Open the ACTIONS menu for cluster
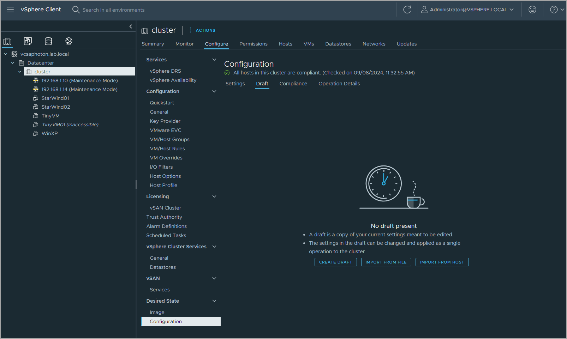Viewport: 567px width, 339px height. [202, 30]
